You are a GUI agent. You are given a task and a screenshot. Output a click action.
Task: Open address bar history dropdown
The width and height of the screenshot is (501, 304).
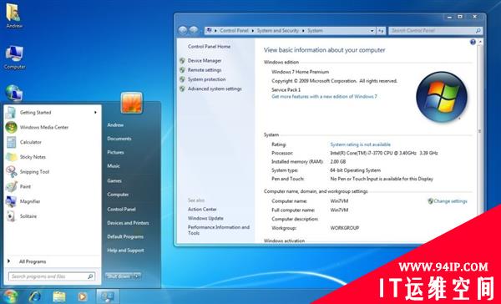tap(372, 31)
